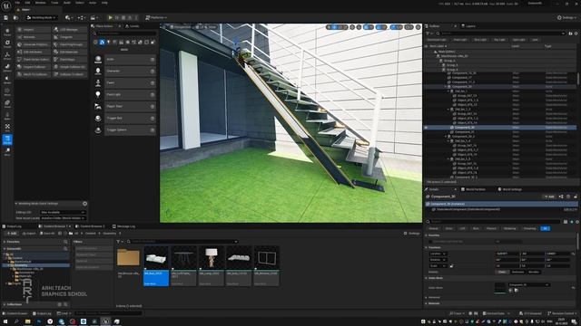The height and width of the screenshot is (326, 581).
Task: Collapse Component_30 in the Outliner tree
Action: (446, 87)
